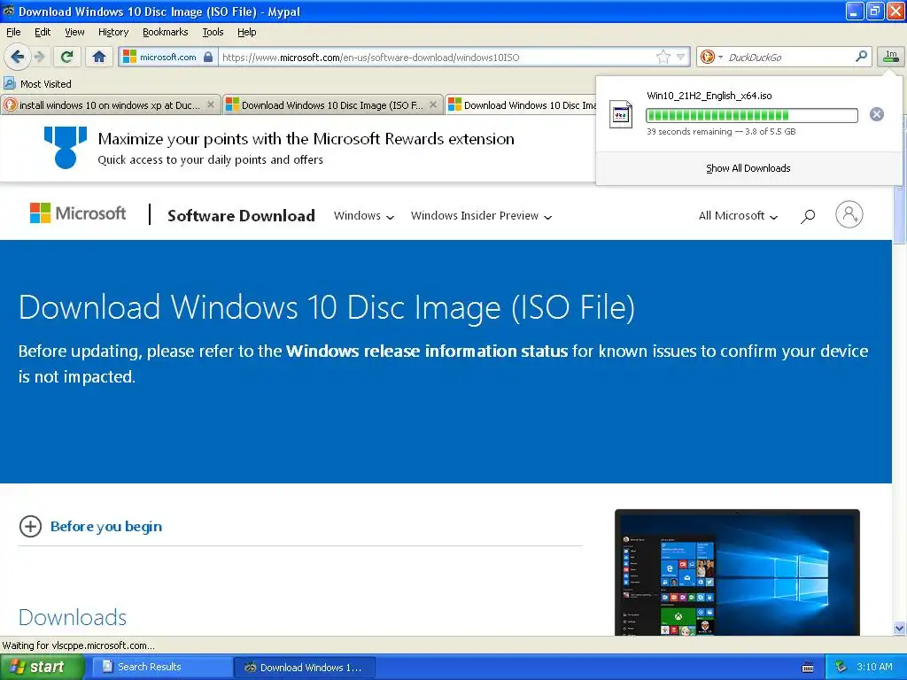Click the Microsoft logo
907x680 pixels.
click(x=78, y=213)
